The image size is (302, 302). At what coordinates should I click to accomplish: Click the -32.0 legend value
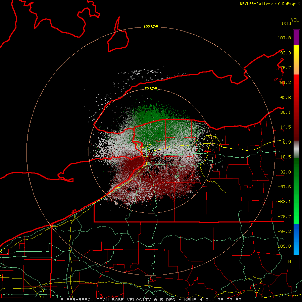[x=284, y=172]
